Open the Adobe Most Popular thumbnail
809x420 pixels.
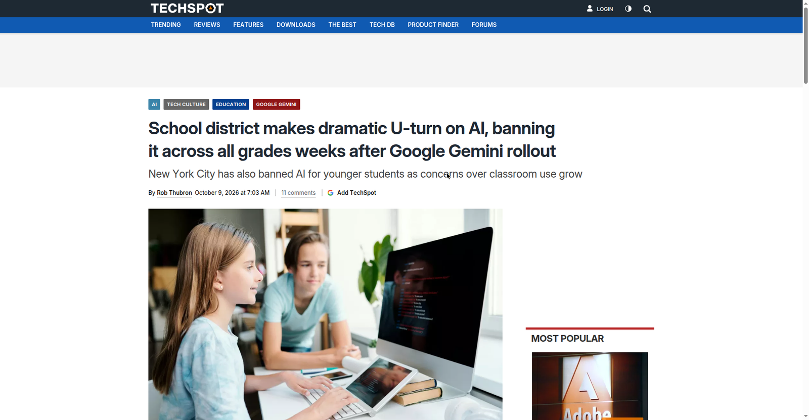pyautogui.click(x=590, y=386)
